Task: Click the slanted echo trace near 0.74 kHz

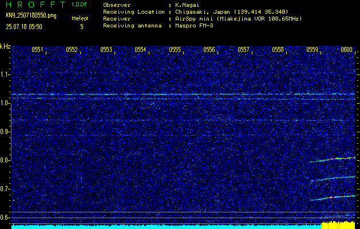Action: click(x=333, y=179)
